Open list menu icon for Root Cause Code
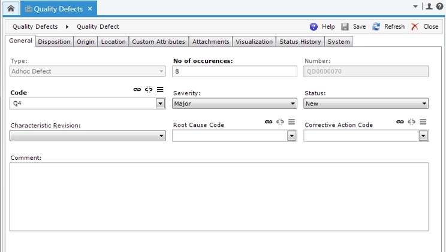Viewport: 446px width, 252px height. click(291, 122)
